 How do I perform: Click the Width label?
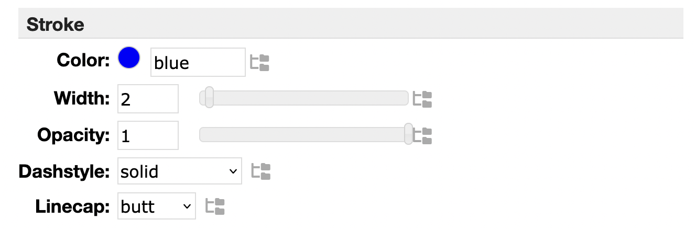point(82,98)
